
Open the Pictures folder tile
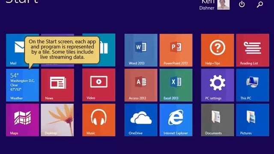pos(253,120)
